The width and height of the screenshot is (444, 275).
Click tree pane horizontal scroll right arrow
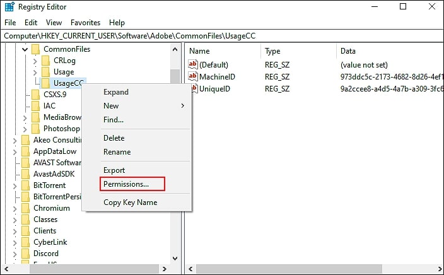pyautogui.click(x=164, y=269)
